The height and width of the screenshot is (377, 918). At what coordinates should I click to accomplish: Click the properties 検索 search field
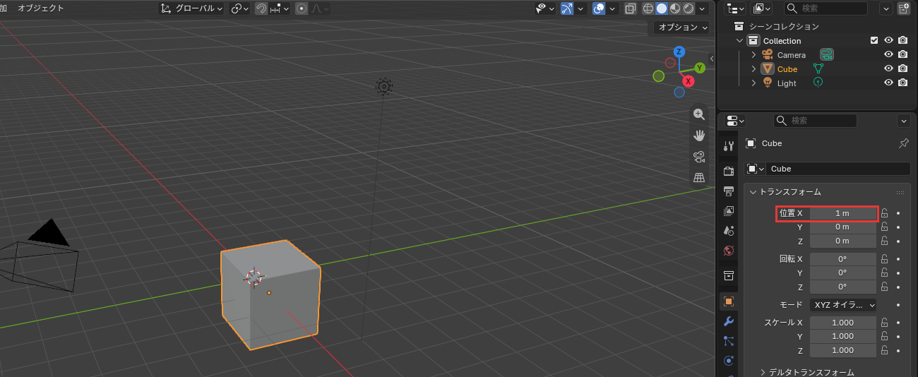(816, 121)
